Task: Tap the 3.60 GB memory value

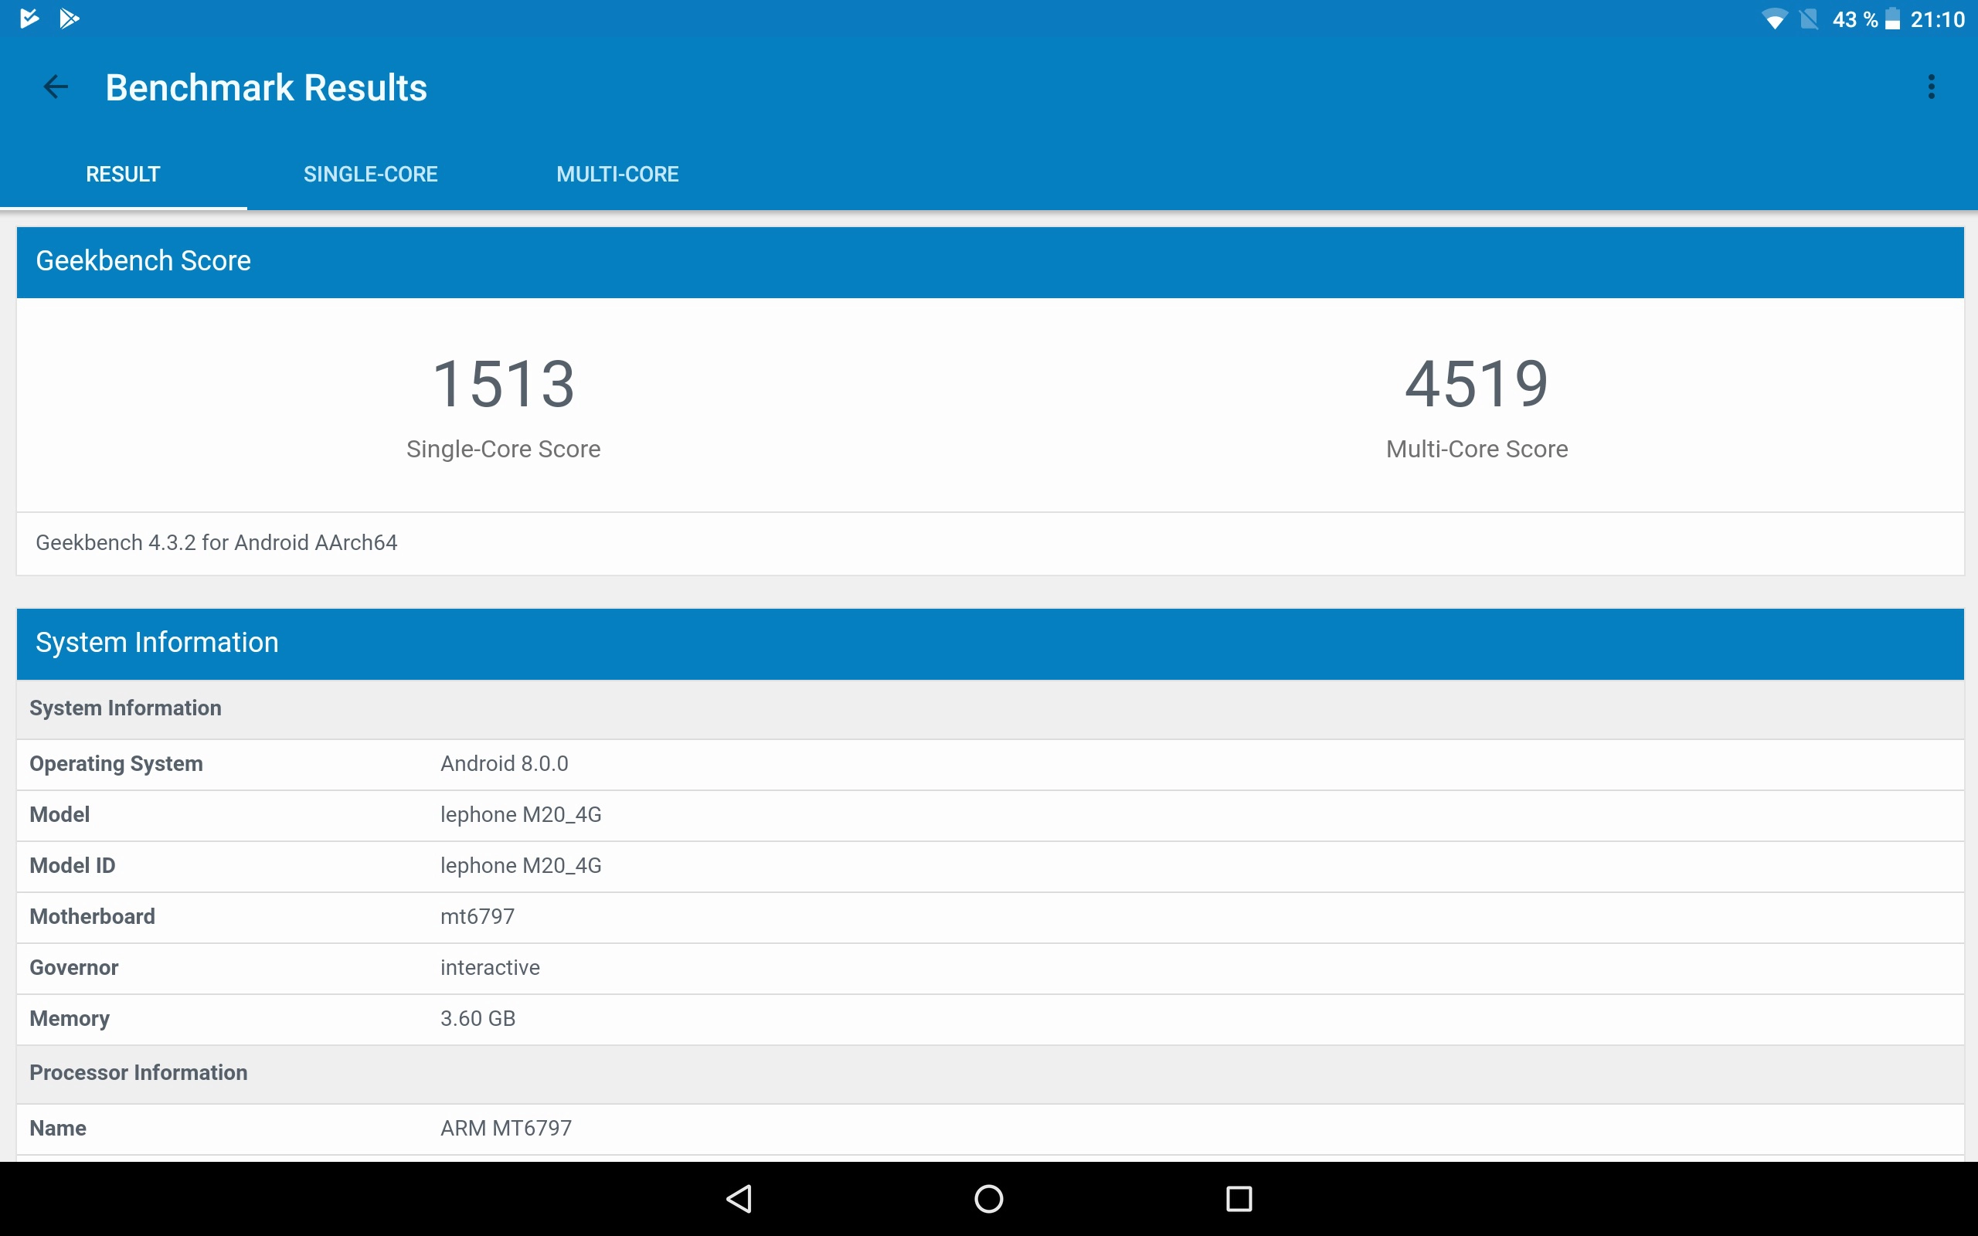Action: [478, 1019]
